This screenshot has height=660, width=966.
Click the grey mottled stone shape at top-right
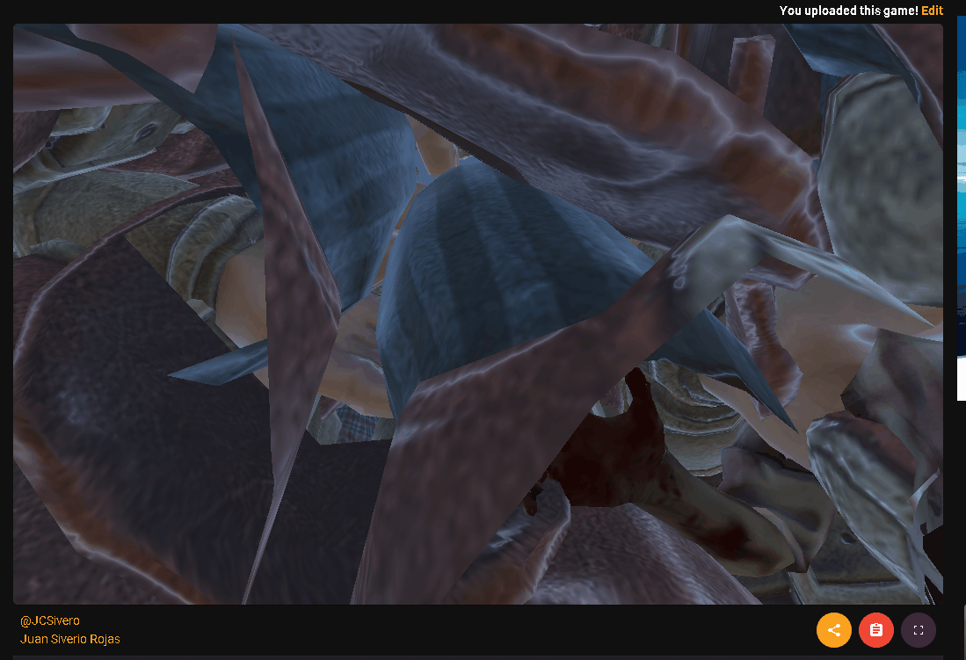[879, 167]
